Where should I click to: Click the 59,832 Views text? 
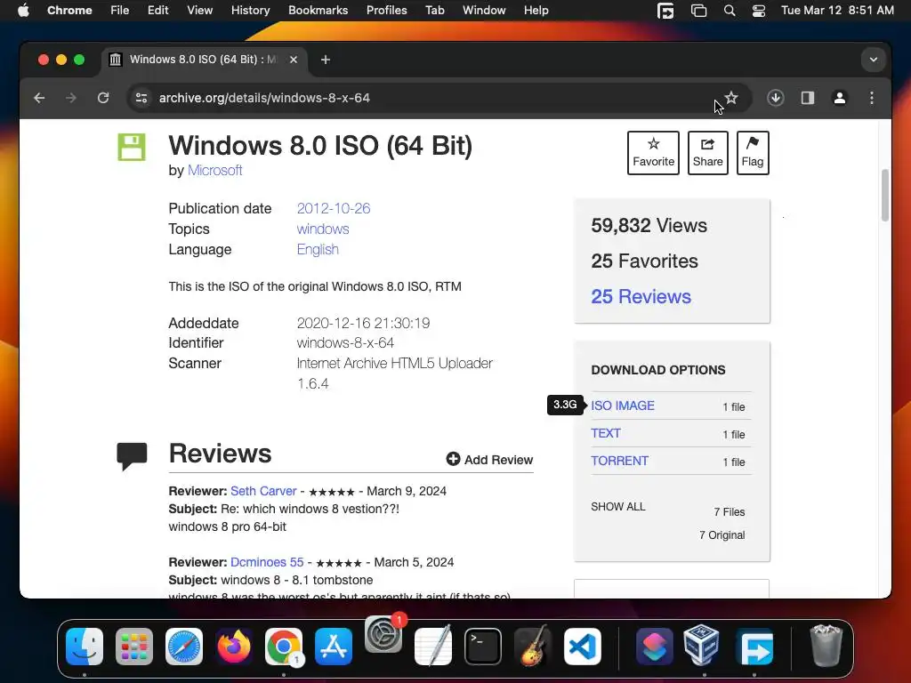[x=649, y=226]
